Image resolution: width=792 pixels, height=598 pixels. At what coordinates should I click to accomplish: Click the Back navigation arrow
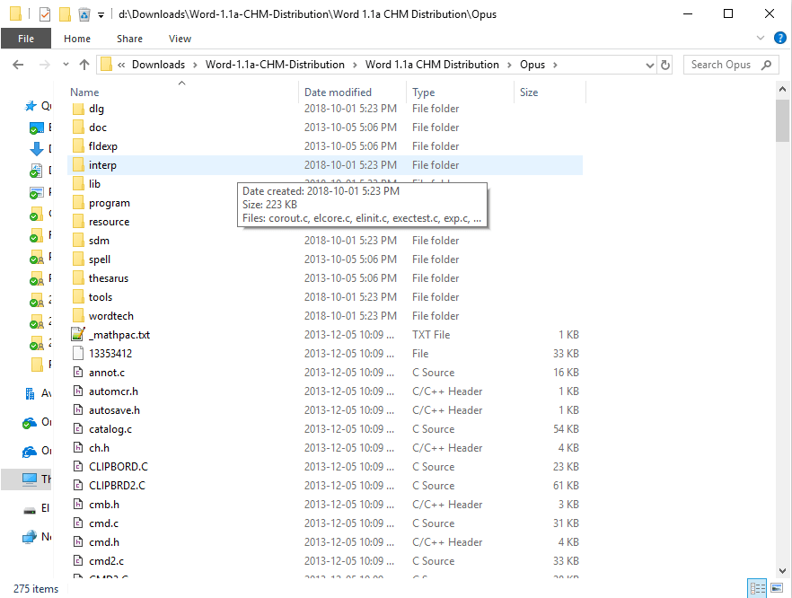click(x=18, y=64)
